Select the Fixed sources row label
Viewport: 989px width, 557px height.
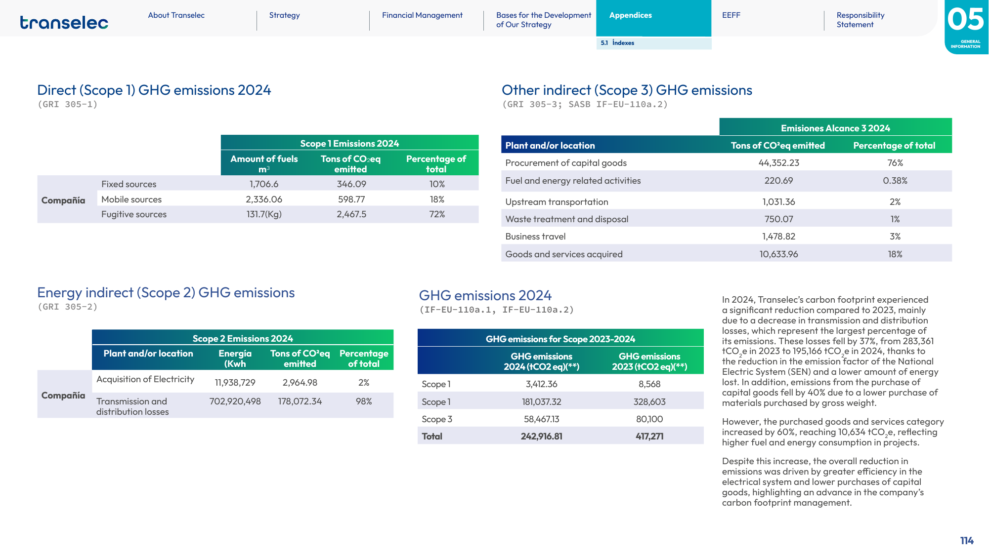click(x=129, y=184)
